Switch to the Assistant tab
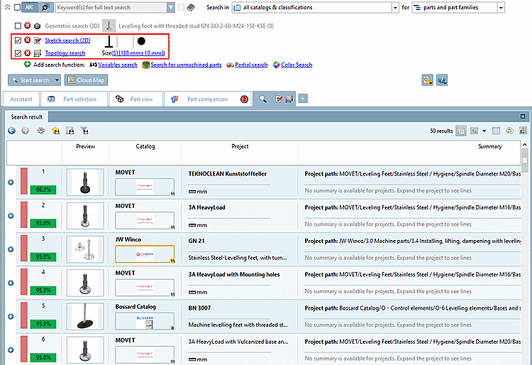The image size is (532, 365). (21, 99)
